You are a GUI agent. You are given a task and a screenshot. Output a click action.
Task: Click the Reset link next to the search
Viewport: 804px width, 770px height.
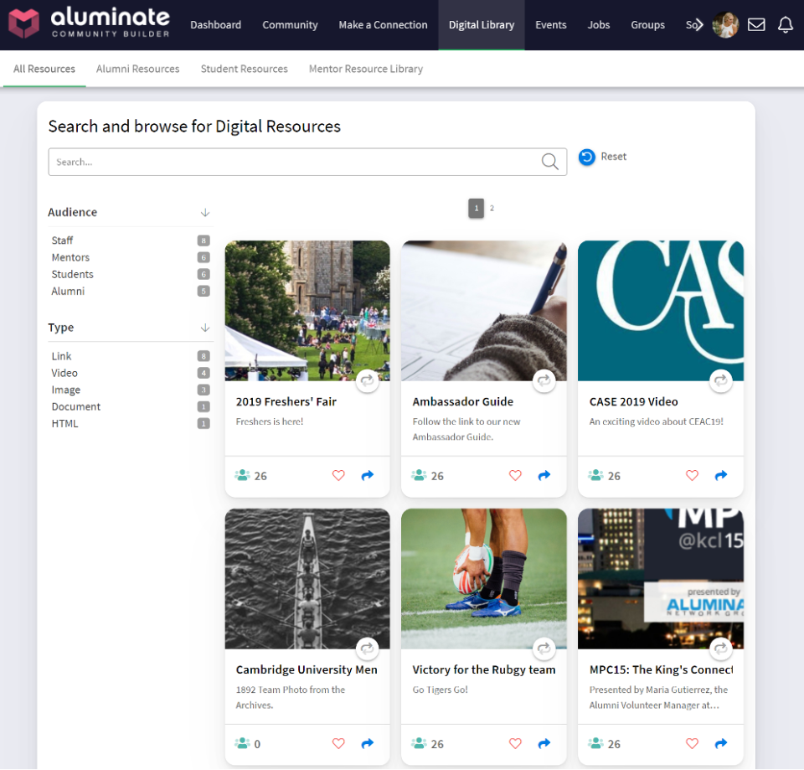(x=613, y=157)
